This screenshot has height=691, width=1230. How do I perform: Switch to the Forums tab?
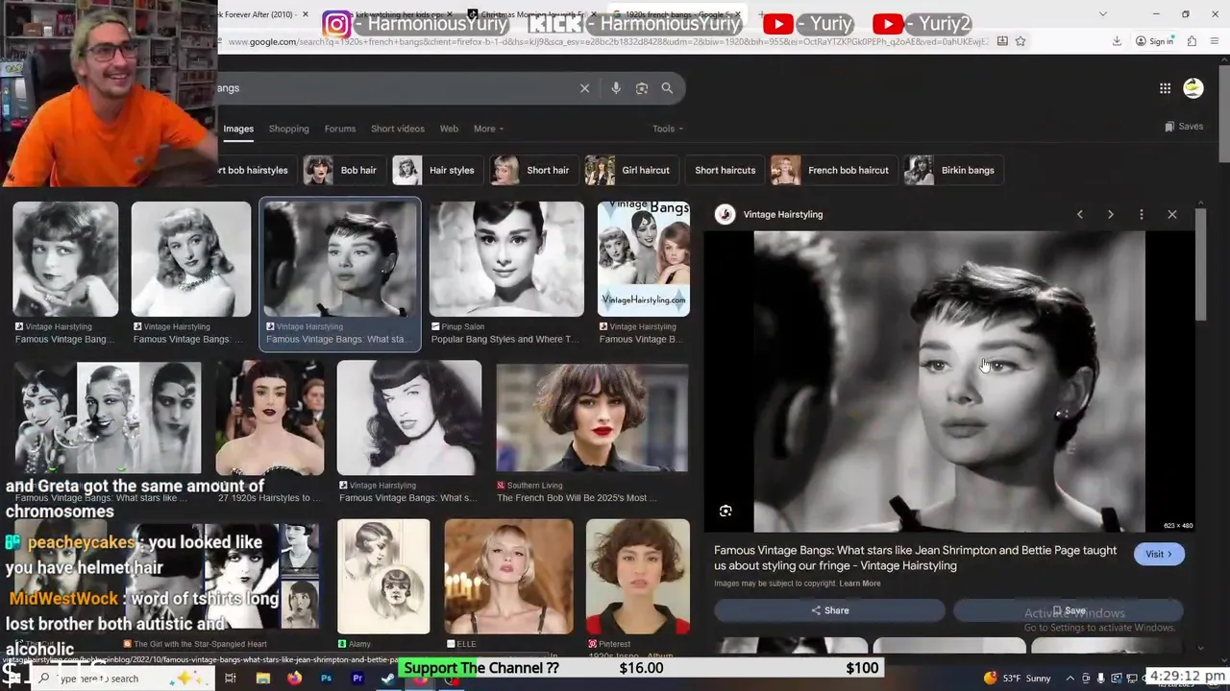click(340, 129)
